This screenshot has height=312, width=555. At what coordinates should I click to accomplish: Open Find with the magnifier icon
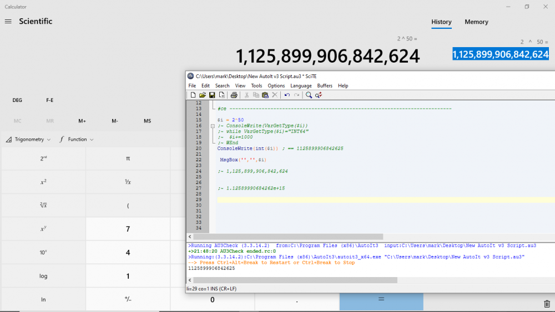tap(309, 95)
